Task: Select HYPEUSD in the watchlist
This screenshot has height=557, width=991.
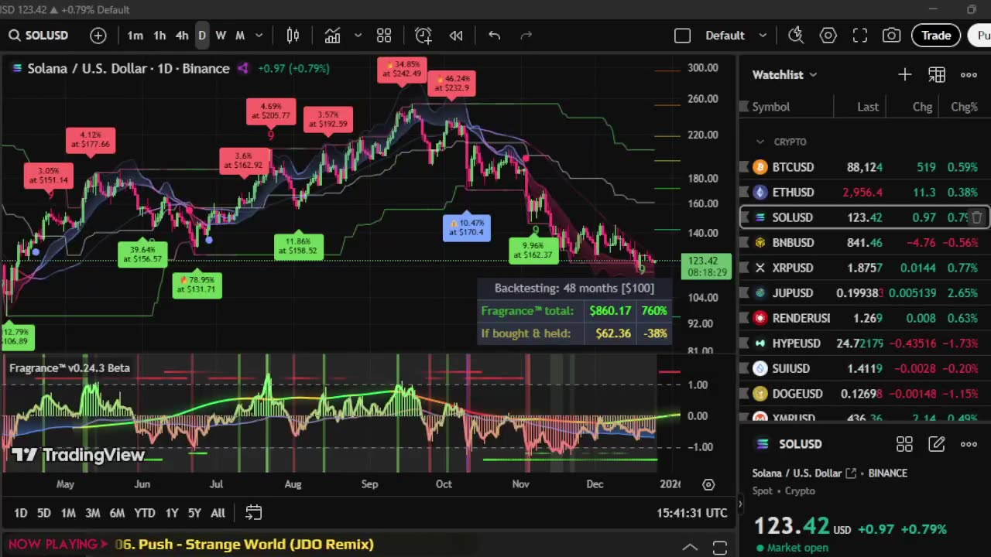Action: pos(865,343)
